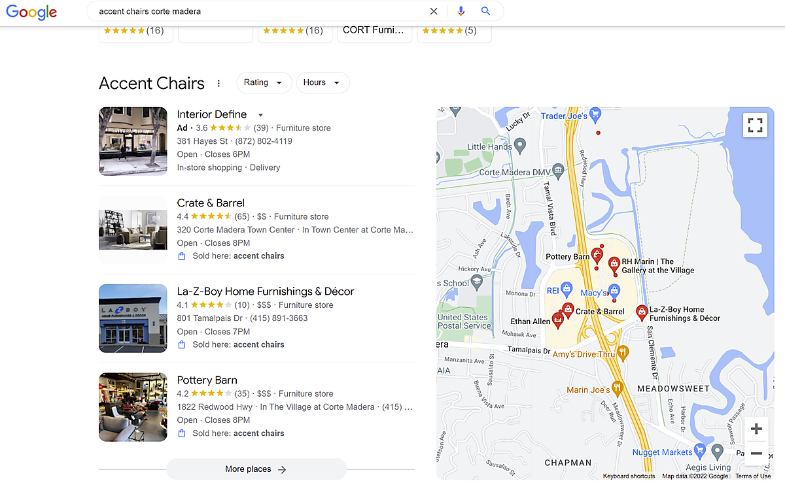Viewport: 785px width, 496px height.
Task: Click the More places button
Action: 256,469
